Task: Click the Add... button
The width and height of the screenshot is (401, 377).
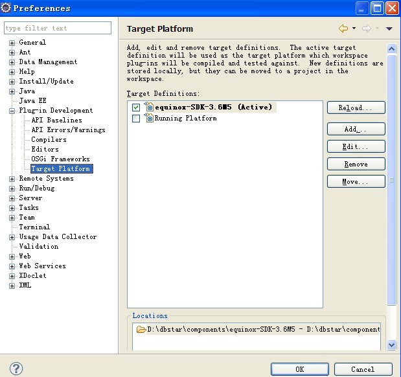Action: [356, 129]
